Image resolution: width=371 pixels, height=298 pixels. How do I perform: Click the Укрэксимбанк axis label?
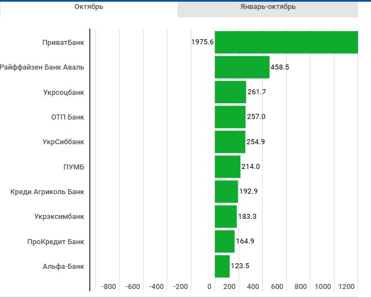[59, 217]
